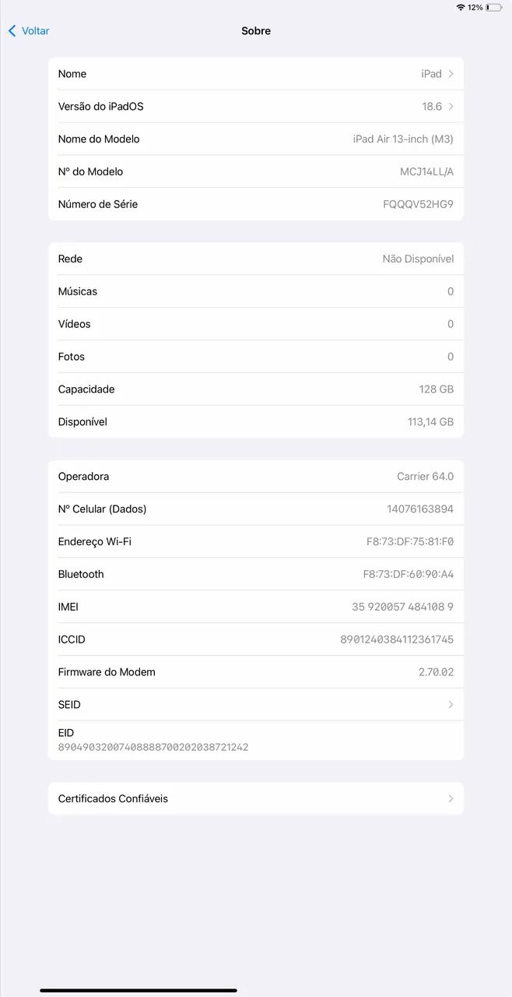512x997 pixels.
Task: Tap the Wi-Fi icon in the status bar
Action: tap(462, 7)
